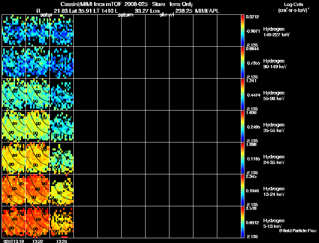
Task: Click the color bar for Hydrogen 5-13 keV
Action: (x=242, y=222)
